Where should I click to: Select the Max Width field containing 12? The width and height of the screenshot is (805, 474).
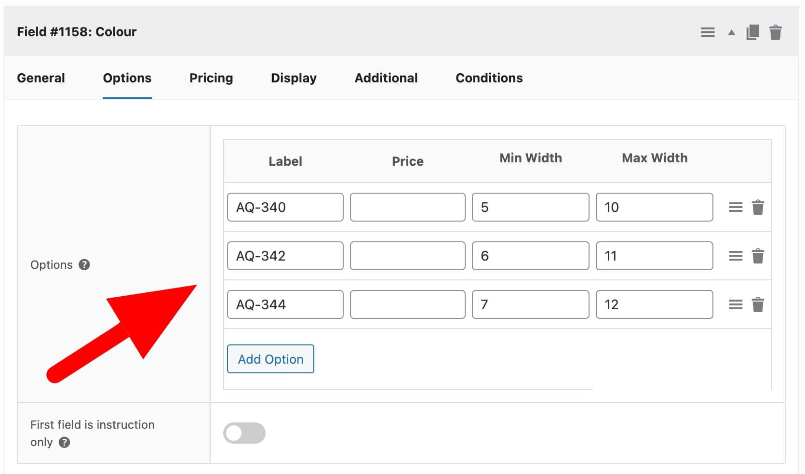(x=654, y=304)
